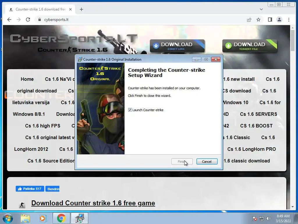Minimize the installer dialog

click(x=196, y=60)
